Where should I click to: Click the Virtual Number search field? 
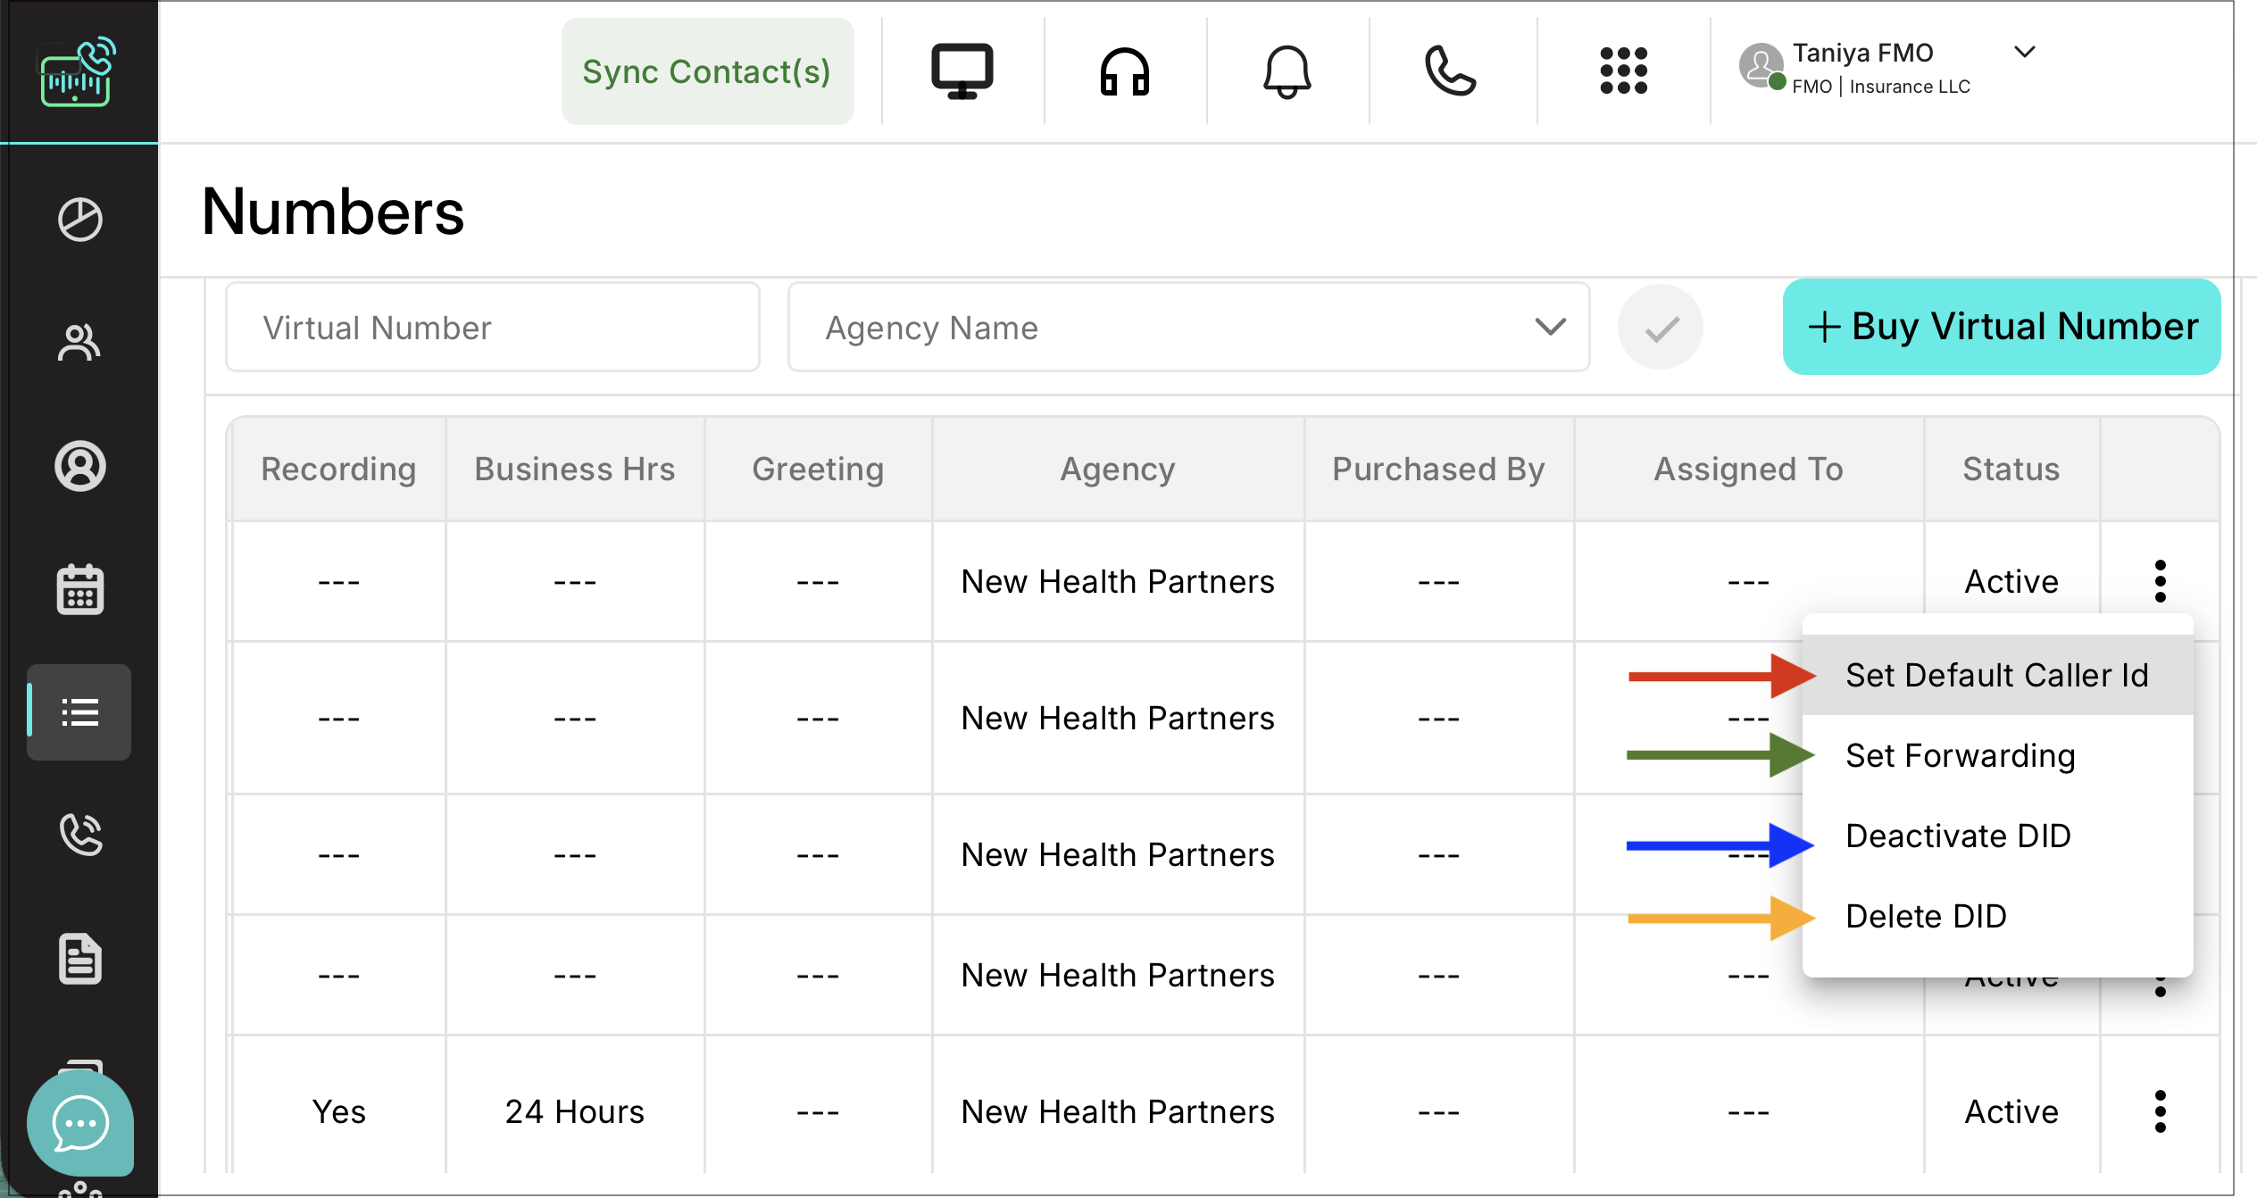pos(492,328)
